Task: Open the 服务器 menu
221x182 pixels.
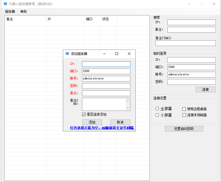Action: [10, 12]
